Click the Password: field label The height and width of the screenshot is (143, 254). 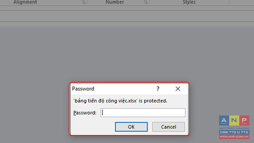click(x=85, y=113)
